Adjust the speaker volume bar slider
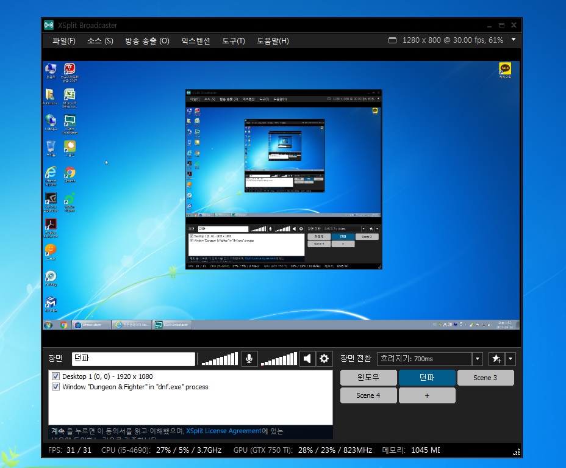The width and height of the screenshot is (566, 468). point(279,359)
